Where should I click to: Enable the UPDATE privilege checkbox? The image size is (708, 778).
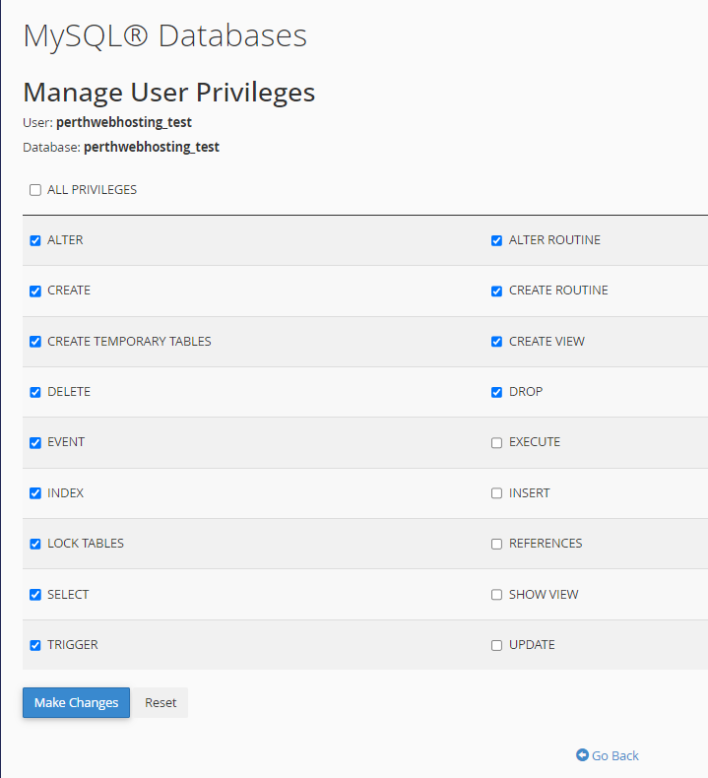[x=496, y=645]
